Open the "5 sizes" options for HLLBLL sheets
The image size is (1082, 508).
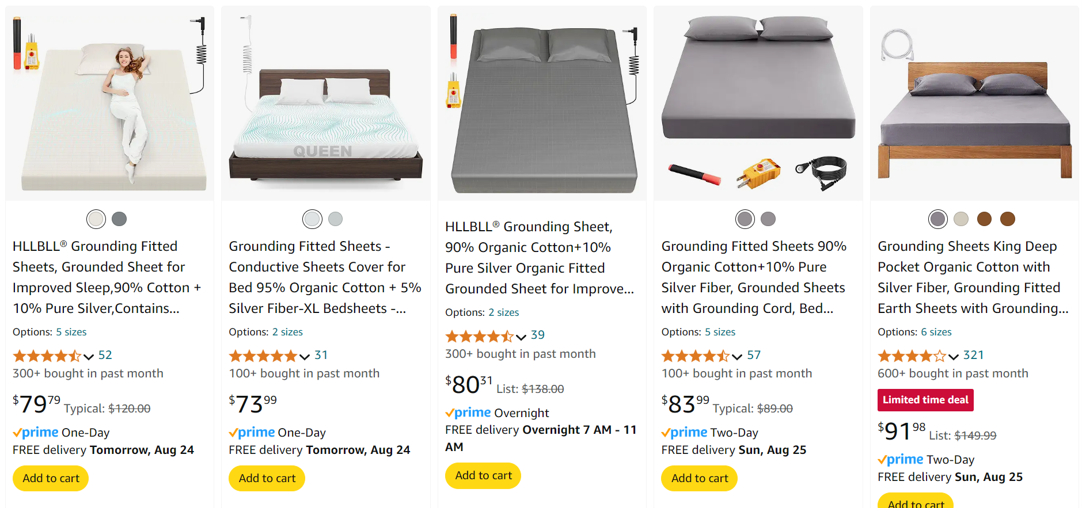click(71, 332)
